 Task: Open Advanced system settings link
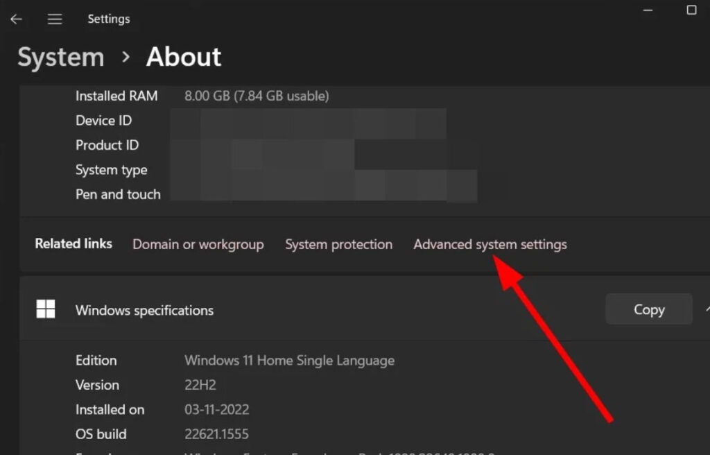click(490, 244)
